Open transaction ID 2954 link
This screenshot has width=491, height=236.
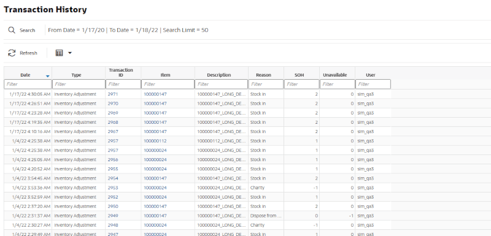tap(113, 178)
